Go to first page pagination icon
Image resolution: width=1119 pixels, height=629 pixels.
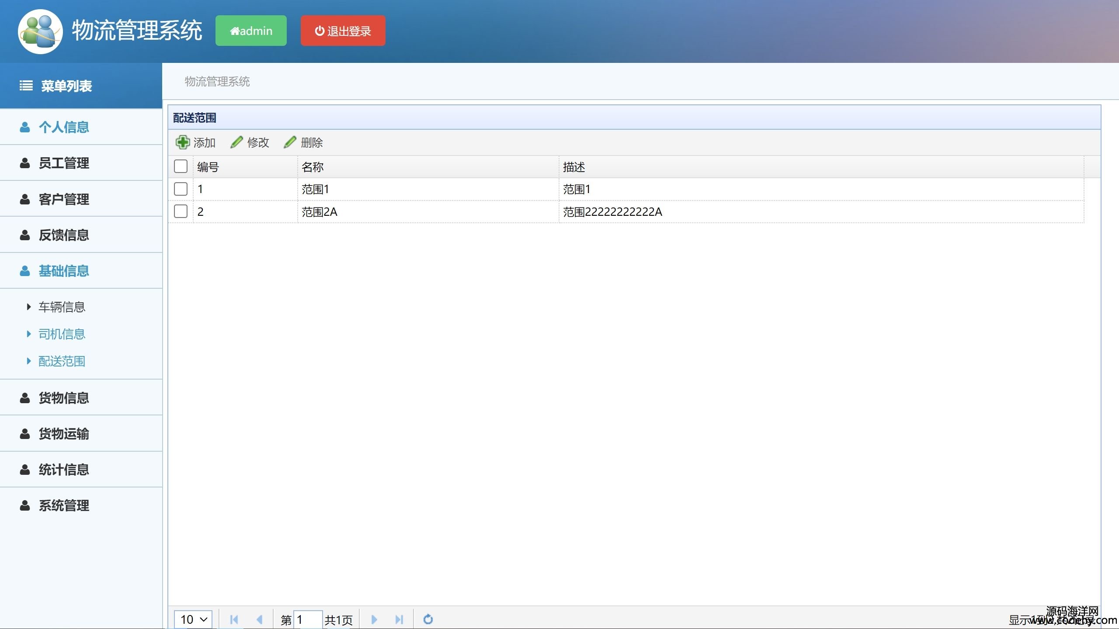[234, 619]
